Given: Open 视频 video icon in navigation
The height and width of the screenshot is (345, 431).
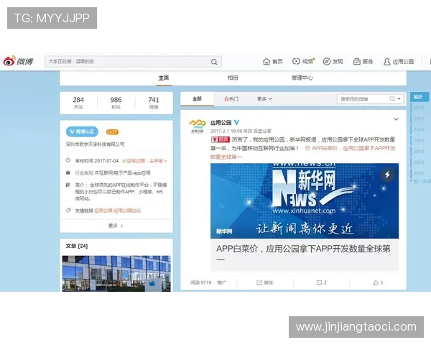Looking at the screenshot, I should 296,61.
